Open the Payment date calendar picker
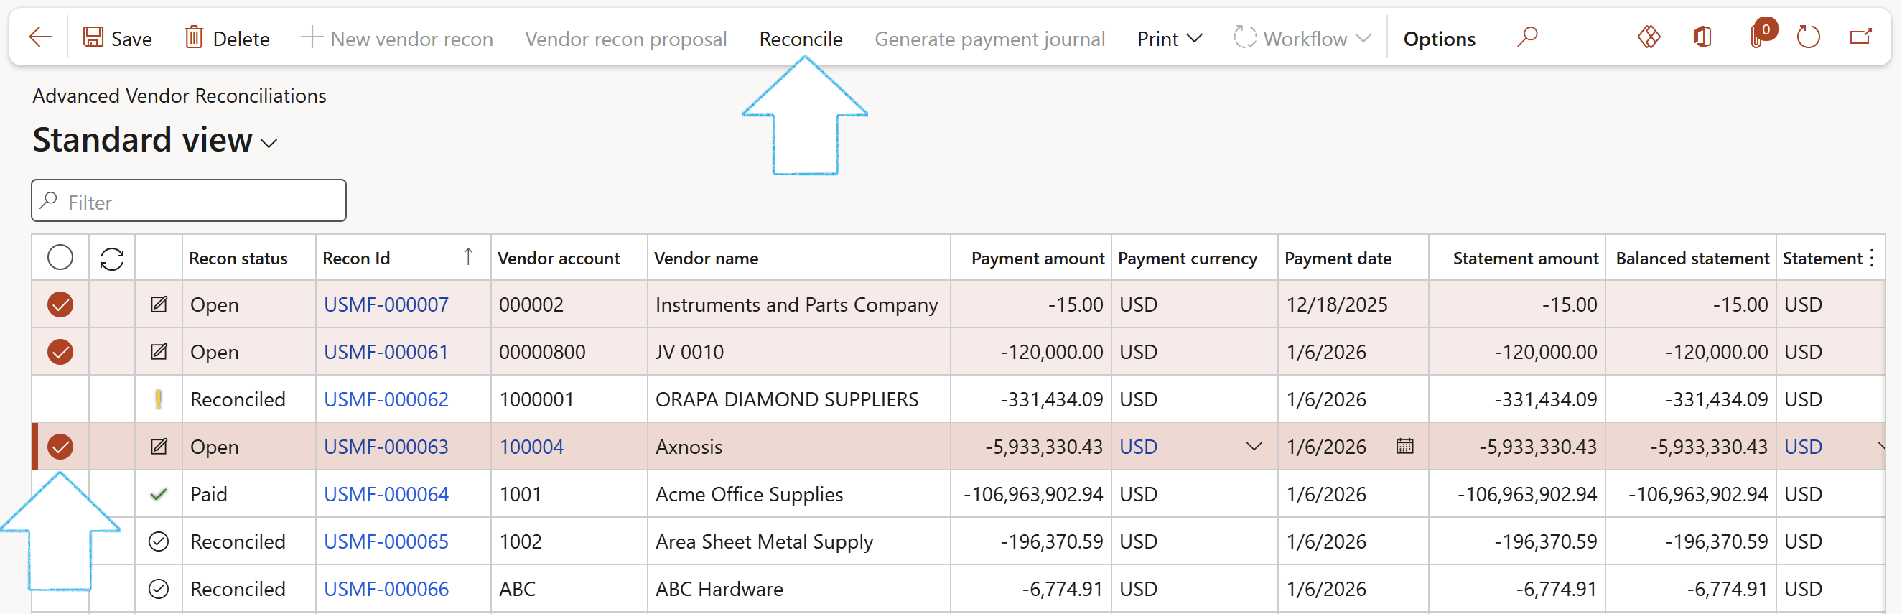The image size is (1902, 614). [x=1404, y=446]
